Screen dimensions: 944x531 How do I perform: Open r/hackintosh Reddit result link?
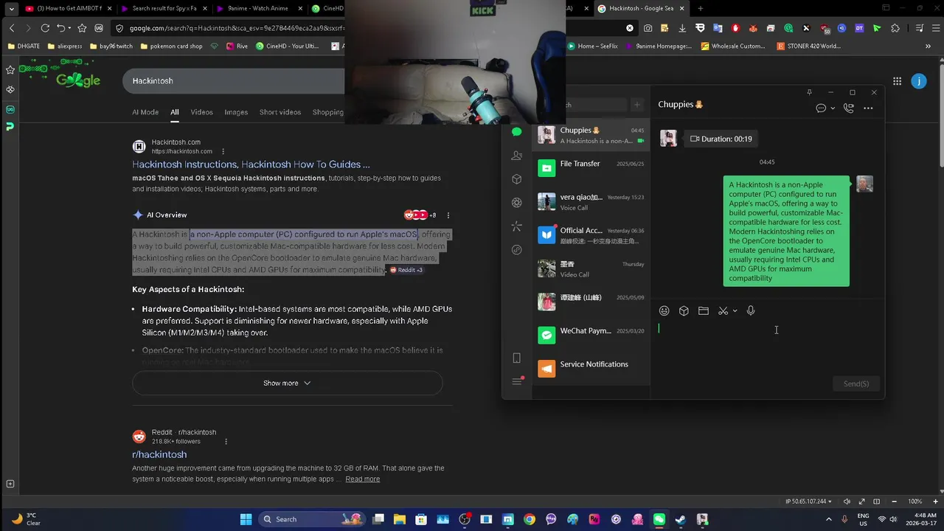click(x=159, y=454)
